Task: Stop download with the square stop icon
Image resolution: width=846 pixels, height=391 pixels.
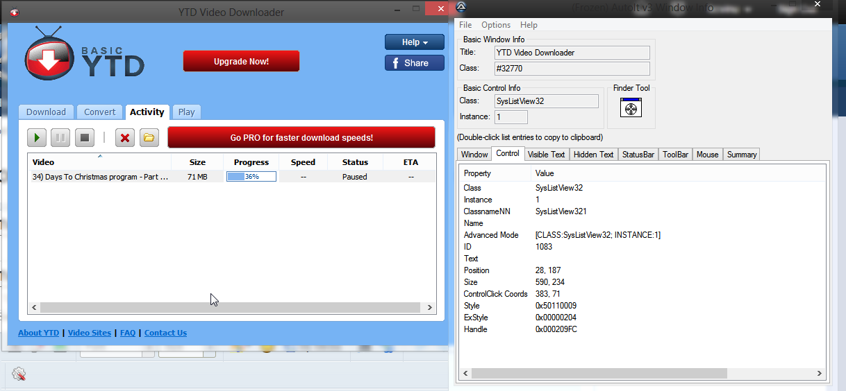Action: coord(84,137)
